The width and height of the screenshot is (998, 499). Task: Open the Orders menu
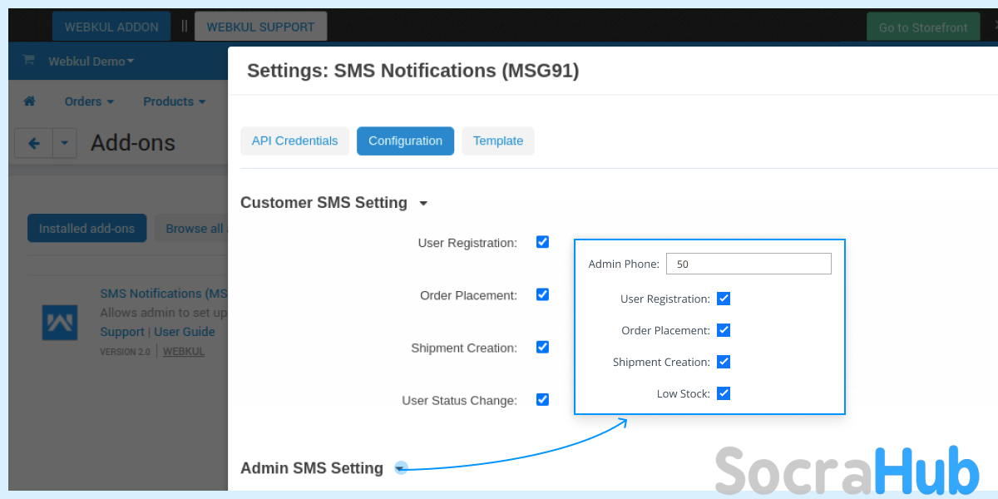pyautogui.click(x=88, y=101)
